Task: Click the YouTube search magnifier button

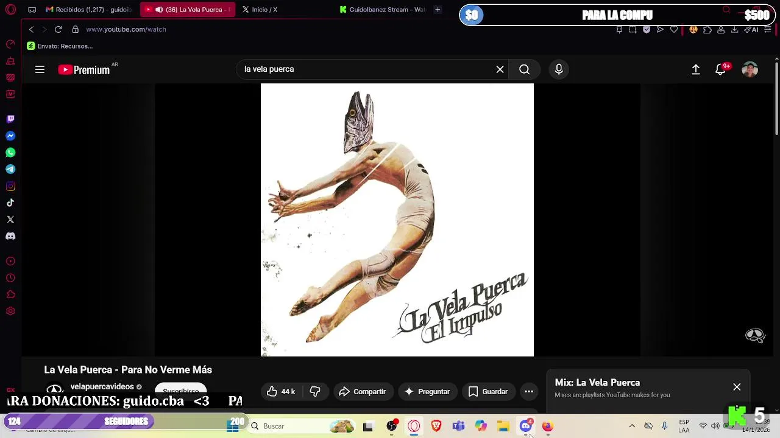Action: coord(524,69)
